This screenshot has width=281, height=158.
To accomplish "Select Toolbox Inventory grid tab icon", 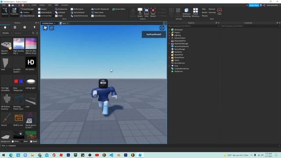I will pyautogui.click(x=15, y=27).
